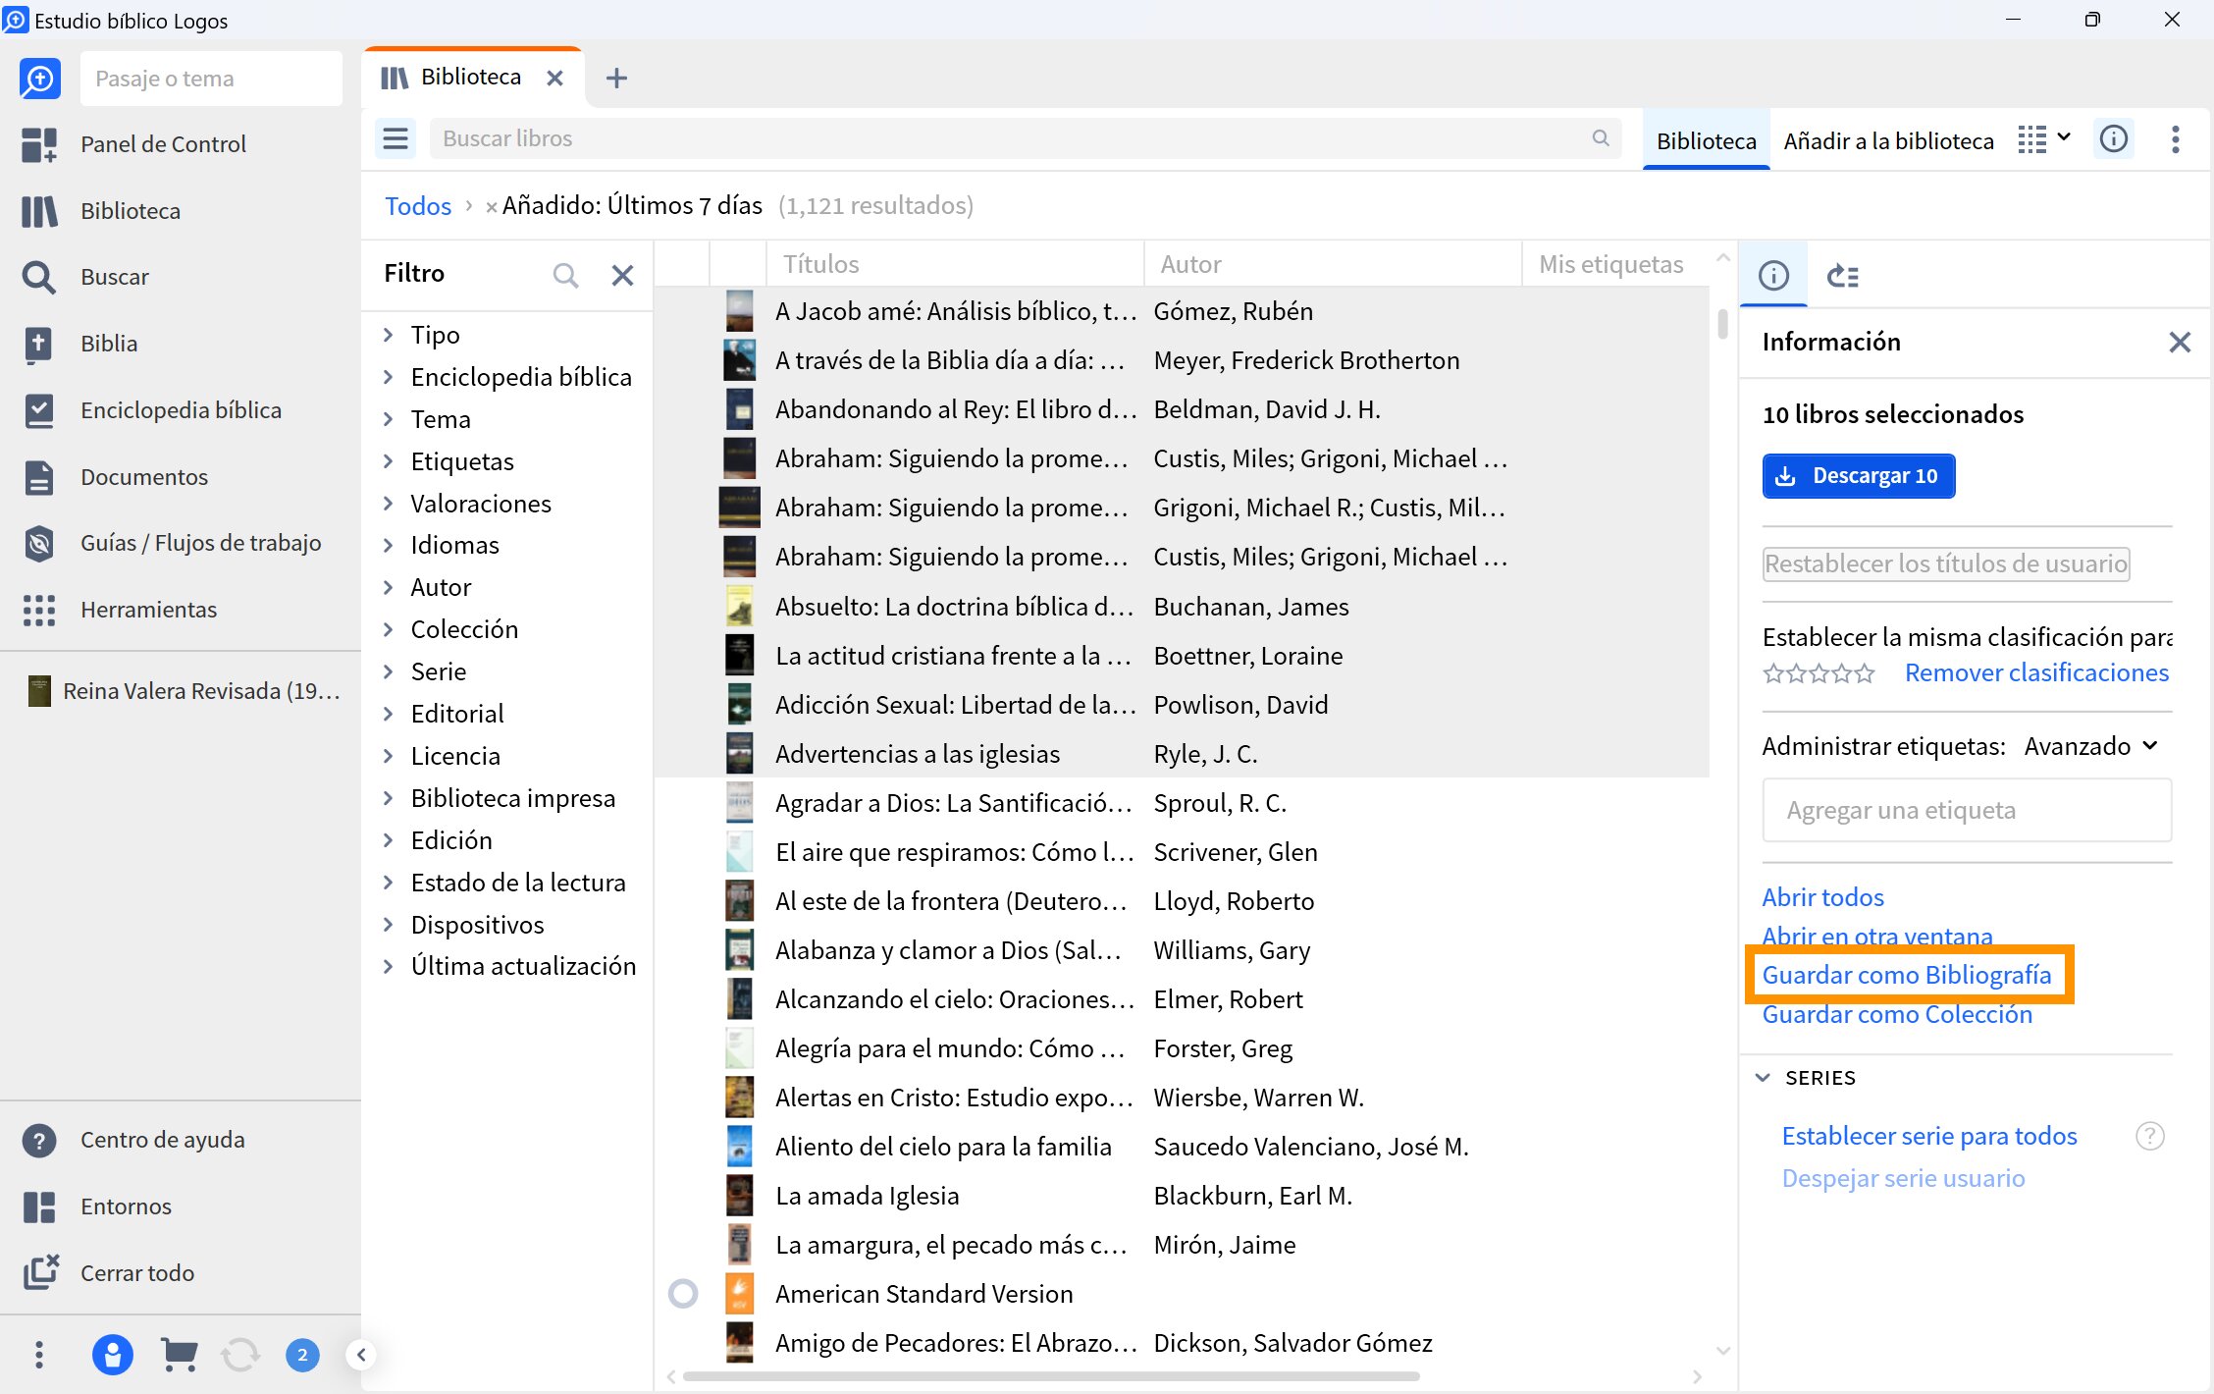Click Establecer serie para todos
Screen dimensions: 2214x1394
point(1928,1136)
